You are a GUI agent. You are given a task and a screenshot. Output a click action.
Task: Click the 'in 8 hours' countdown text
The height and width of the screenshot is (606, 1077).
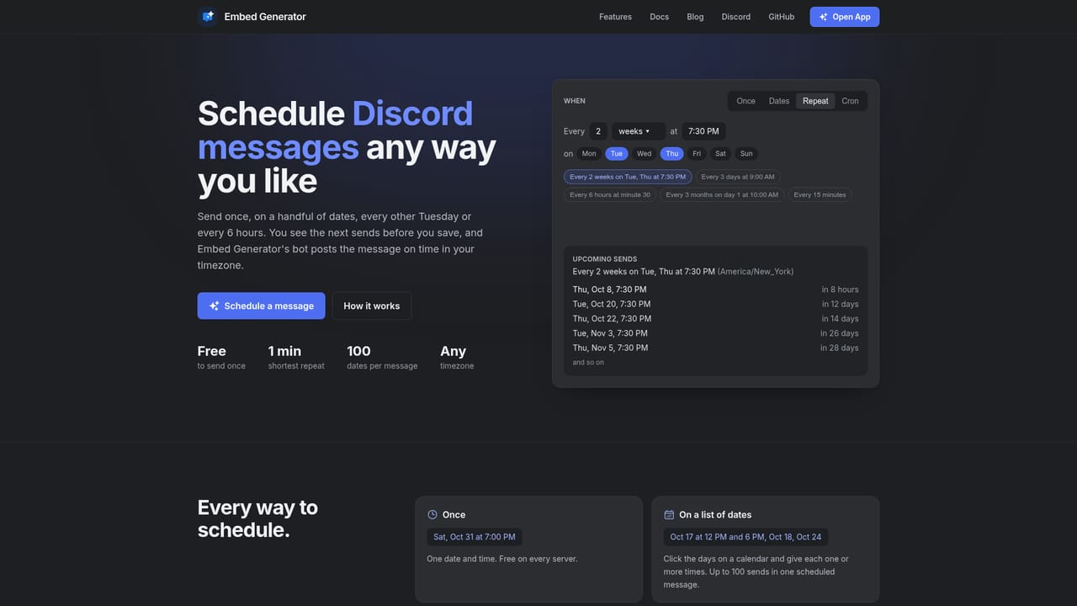coord(841,290)
